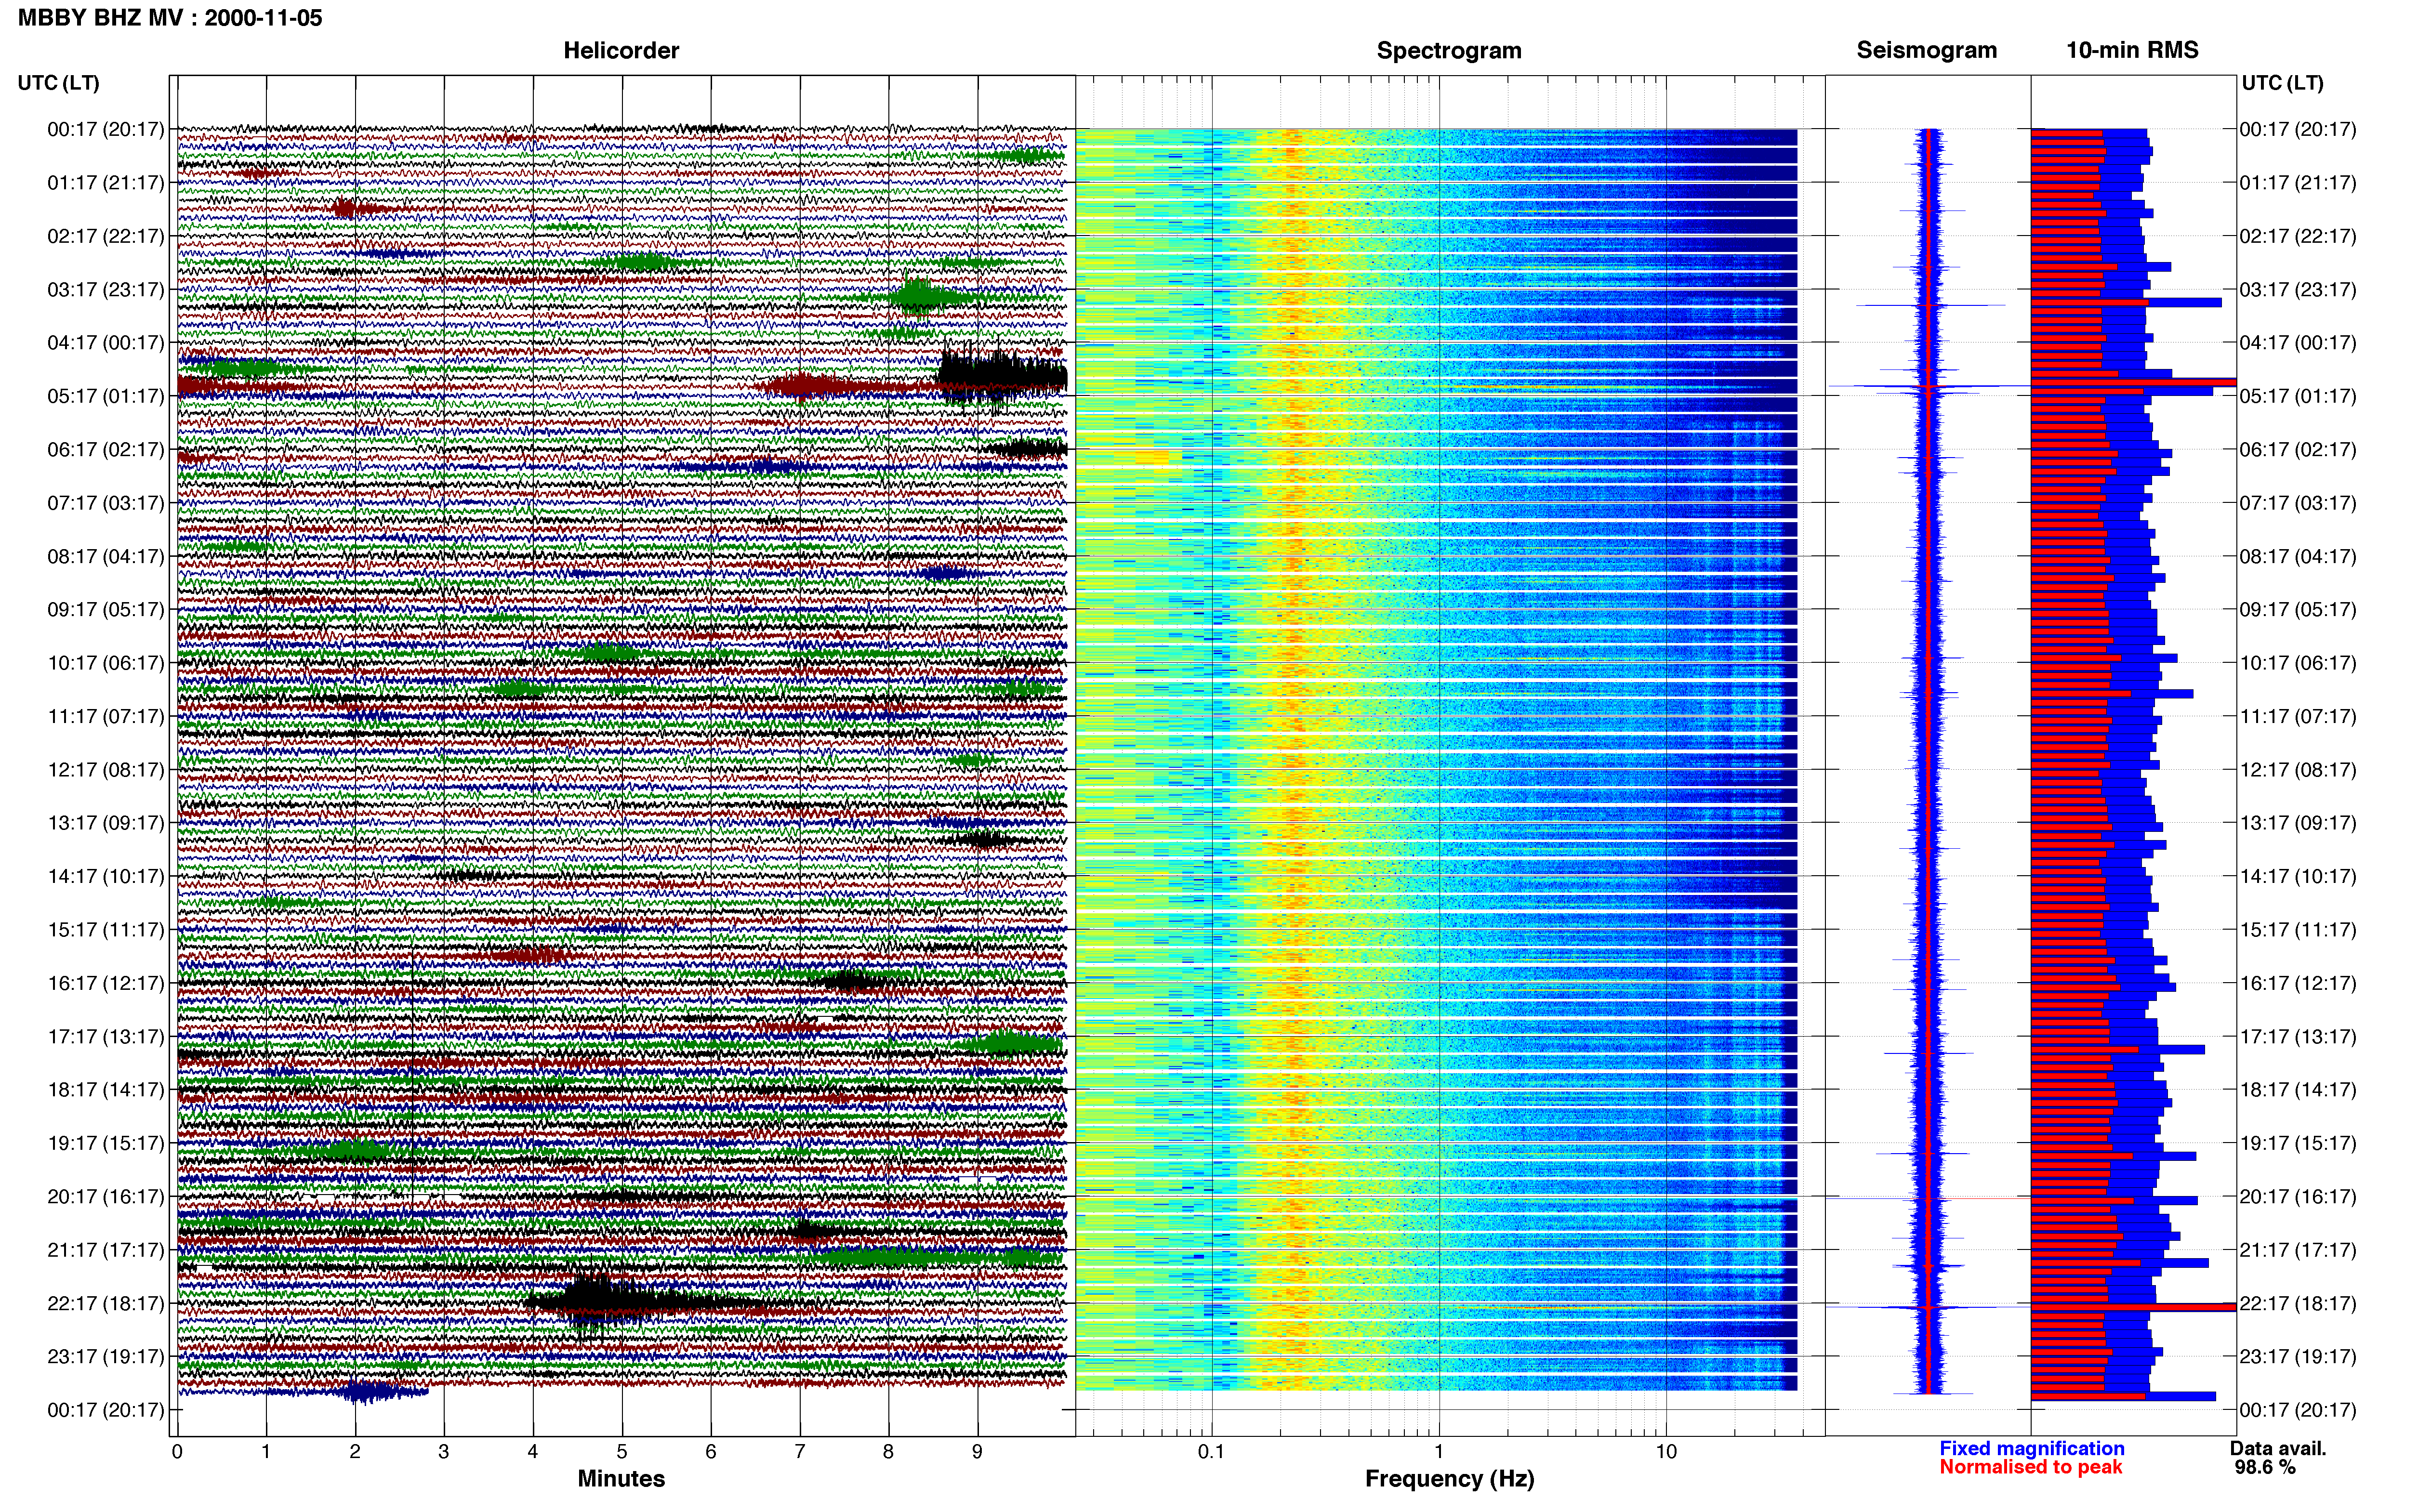Click the UTC (LT) label above the right time axis

tap(2282, 82)
